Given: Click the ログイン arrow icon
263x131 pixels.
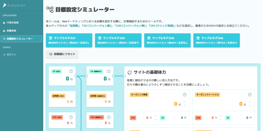Looking at the screenshot, I should pos(4,55).
